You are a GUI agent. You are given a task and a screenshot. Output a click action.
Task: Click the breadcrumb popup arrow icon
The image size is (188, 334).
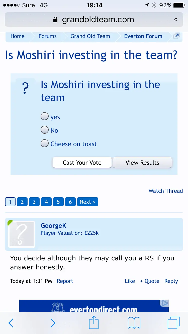coord(177,36)
